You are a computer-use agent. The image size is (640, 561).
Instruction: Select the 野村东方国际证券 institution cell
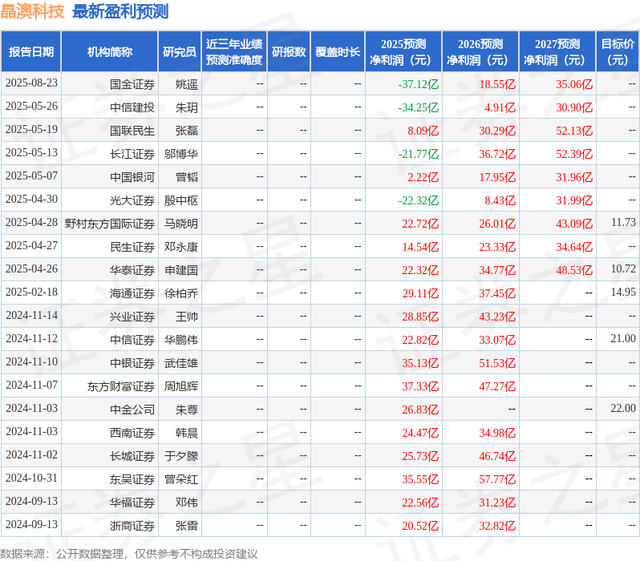[x=110, y=224]
